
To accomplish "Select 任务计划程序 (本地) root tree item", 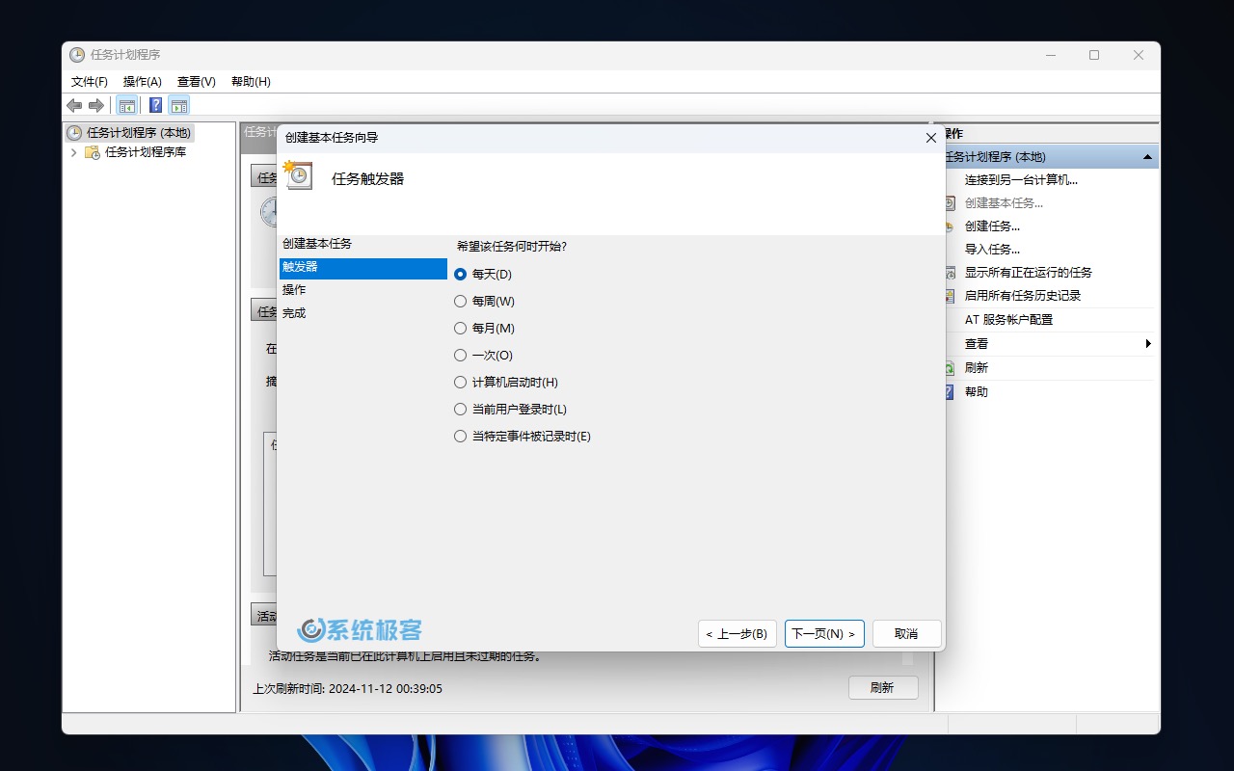I will 139,133.
